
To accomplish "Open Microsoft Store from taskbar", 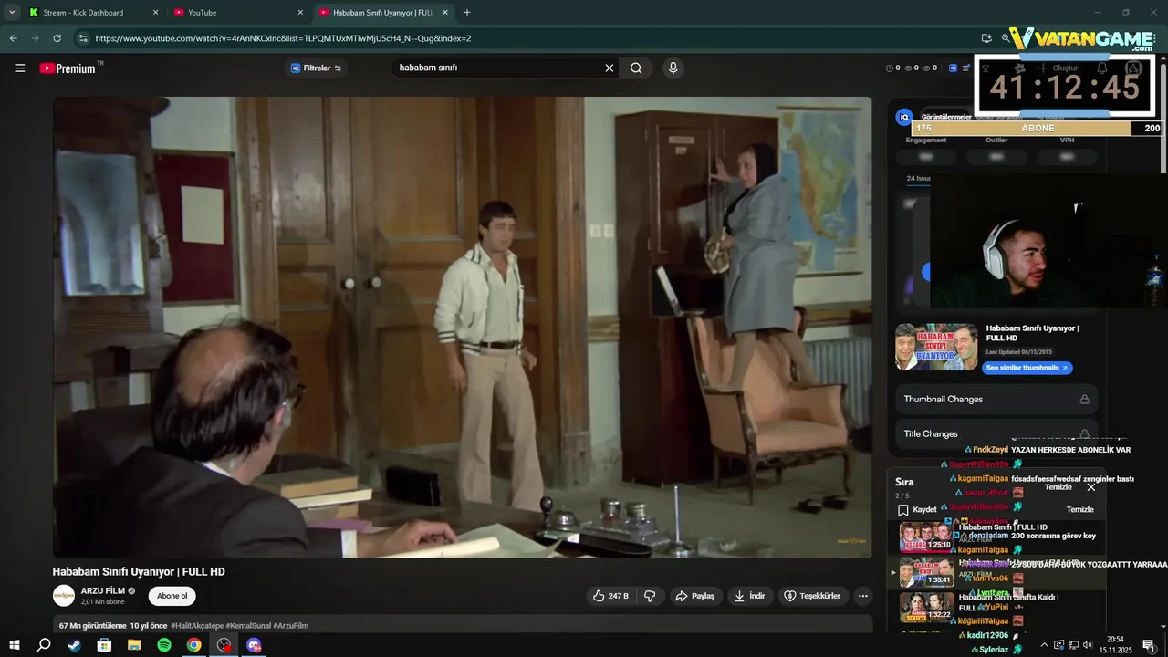I will (104, 645).
